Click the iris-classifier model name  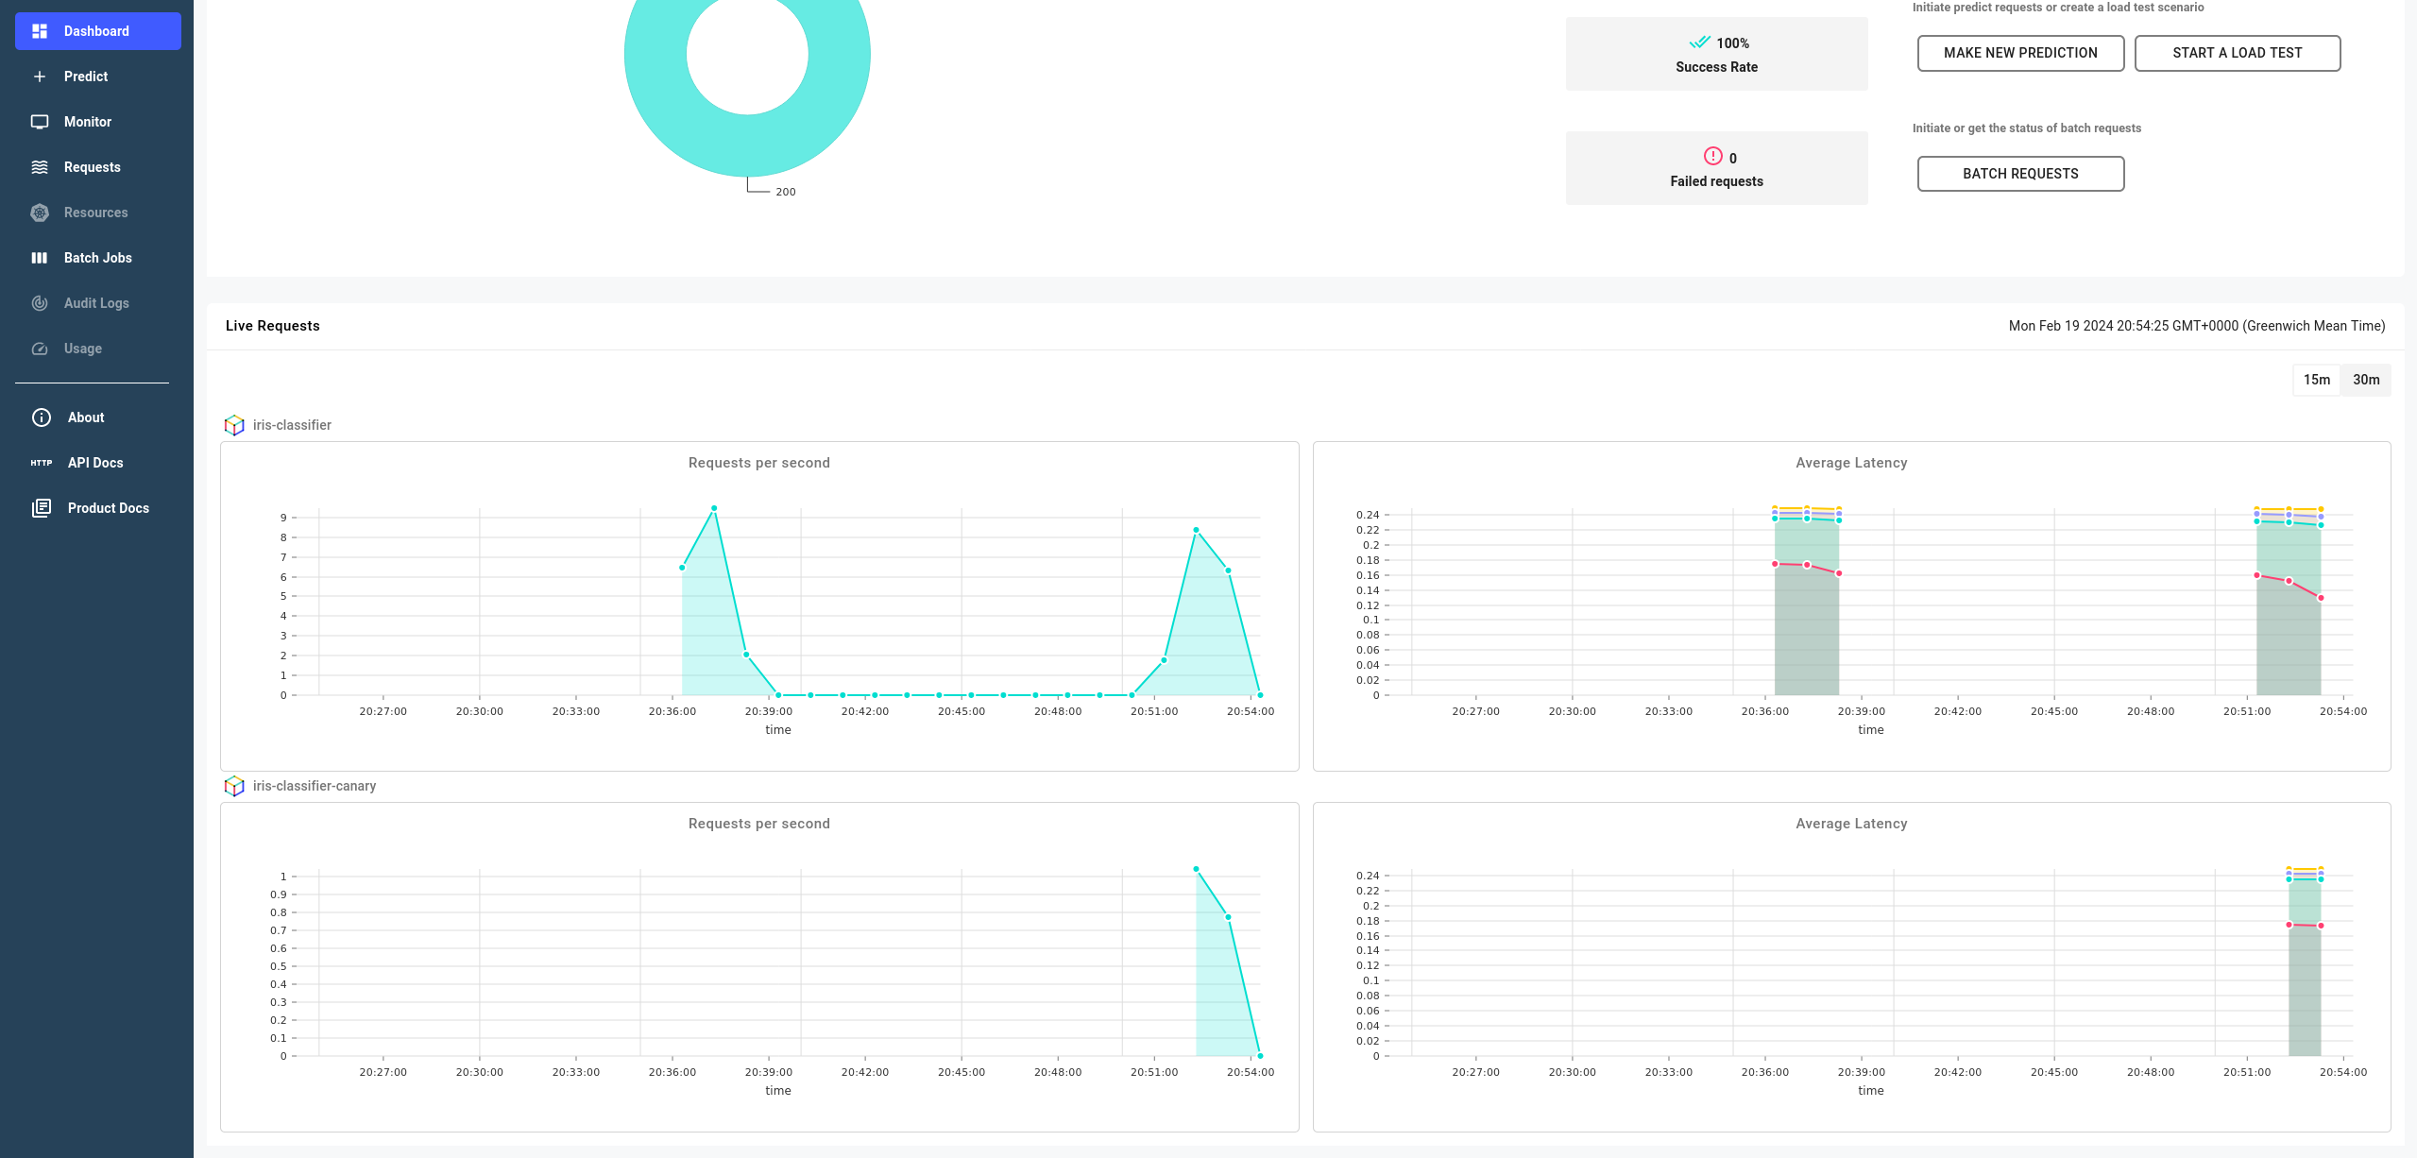point(292,425)
